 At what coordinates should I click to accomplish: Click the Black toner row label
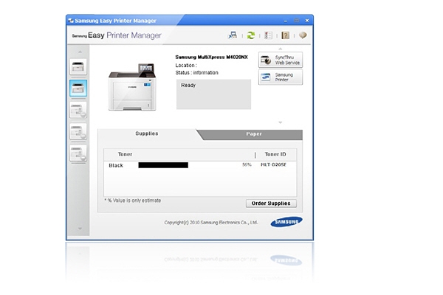116,165
